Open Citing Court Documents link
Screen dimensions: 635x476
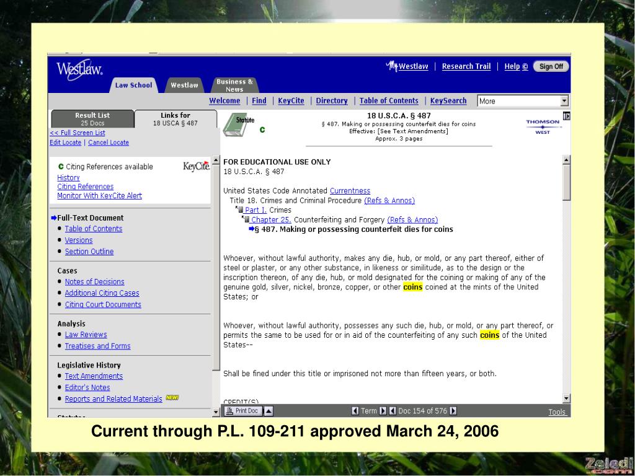point(104,304)
